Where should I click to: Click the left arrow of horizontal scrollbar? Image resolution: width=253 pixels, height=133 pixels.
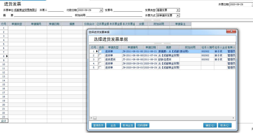pos(91,118)
